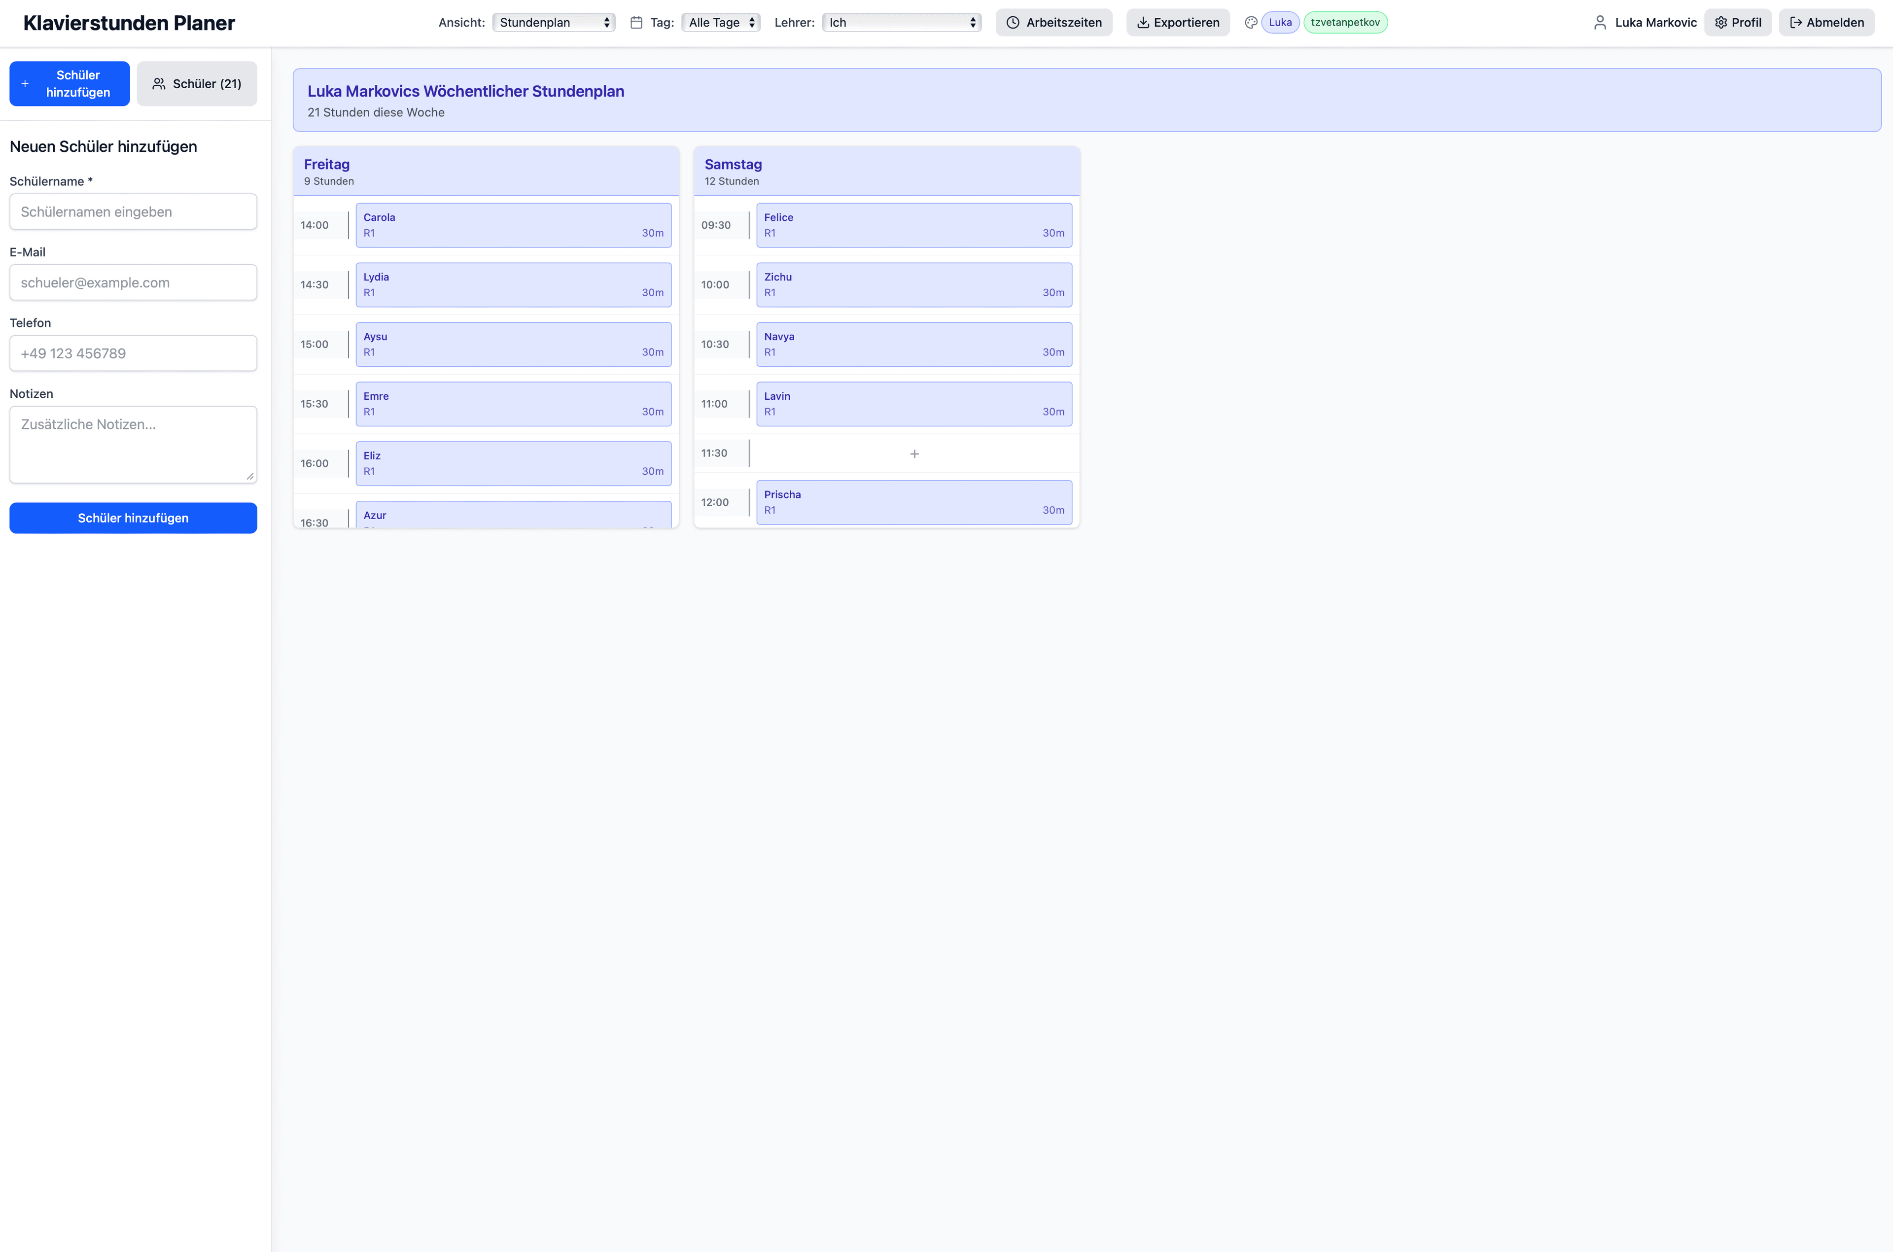
Task: Toggle the blue Luka color tag
Action: tap(1280, 22)
